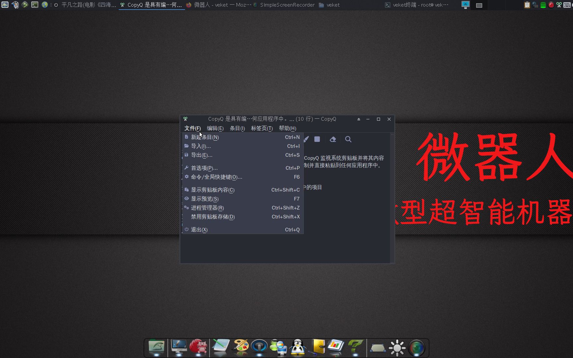
Task: Open the Tux penguin dock icon
Action: click(x=297, y=347)
